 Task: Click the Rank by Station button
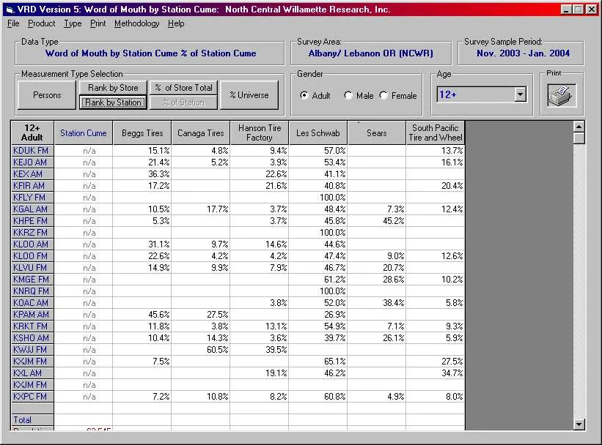point(113,102)
